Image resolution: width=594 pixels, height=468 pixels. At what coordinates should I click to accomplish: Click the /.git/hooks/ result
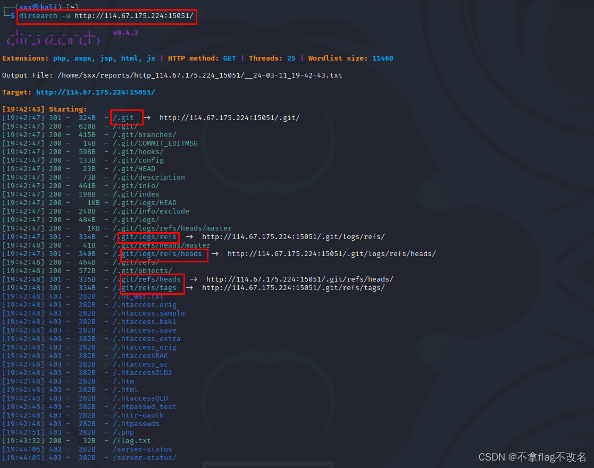click(138, 152)
